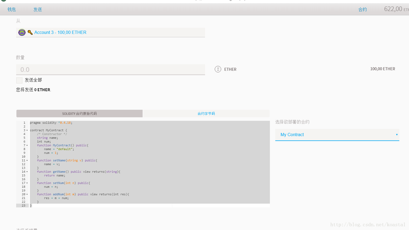Tick the 发送全部 send-all checkbox
409x230 pixels.
click(x=19, y=80)
